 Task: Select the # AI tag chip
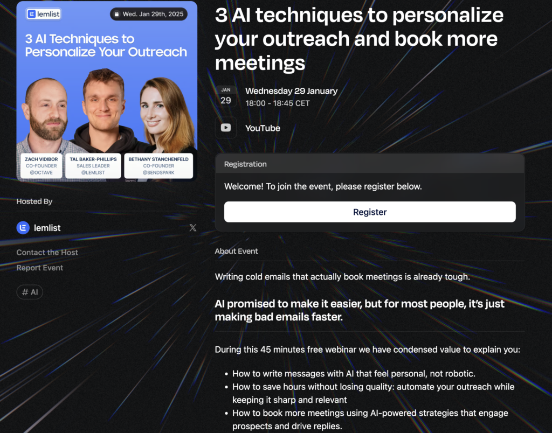tap(30, 292)
